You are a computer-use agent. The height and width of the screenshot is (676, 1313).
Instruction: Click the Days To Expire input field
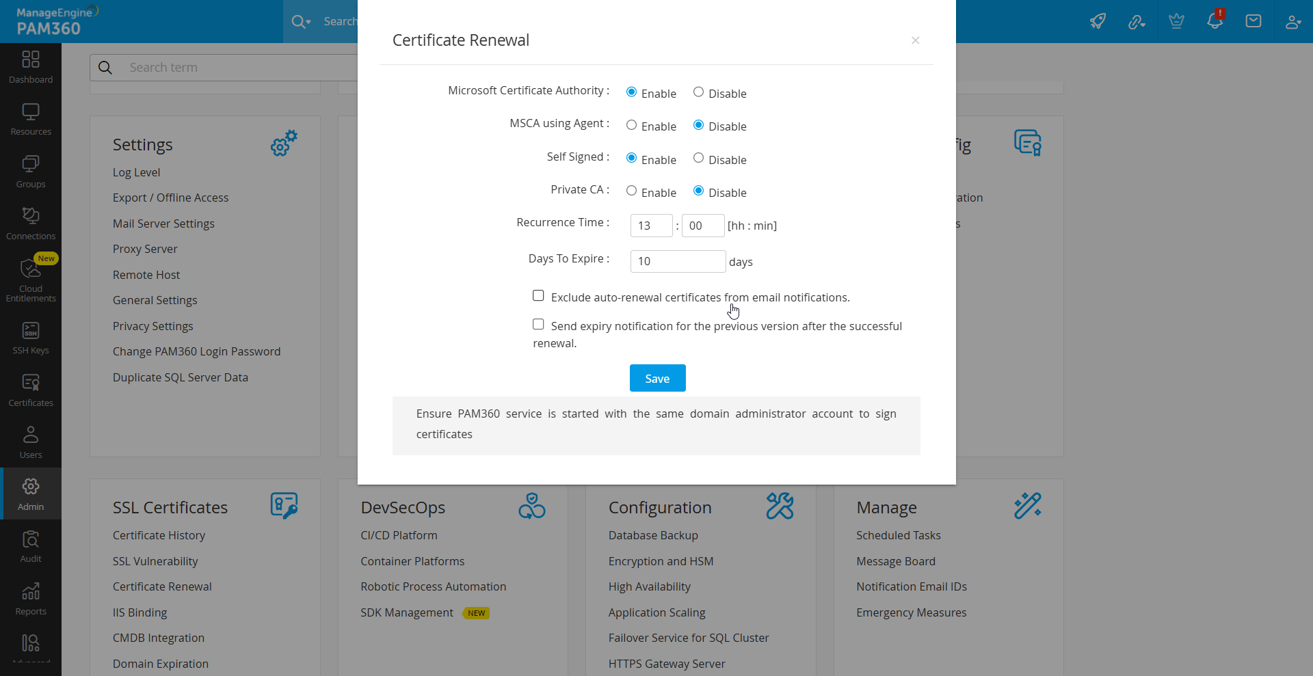[x=677, y=261]
